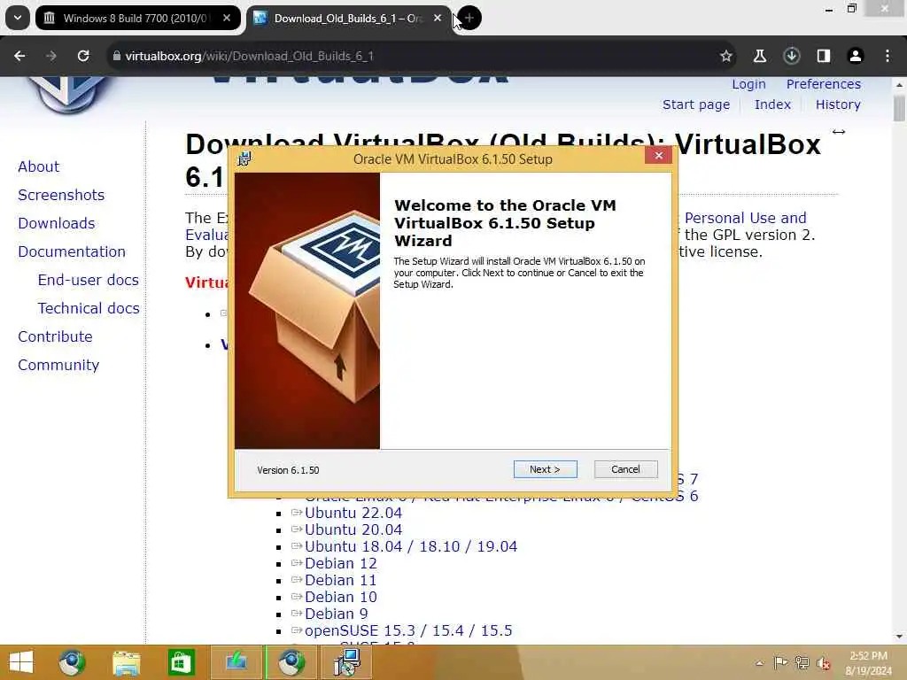Open the Chrome Labs flask icon
The image size is (907, 680).
[759, 56]
